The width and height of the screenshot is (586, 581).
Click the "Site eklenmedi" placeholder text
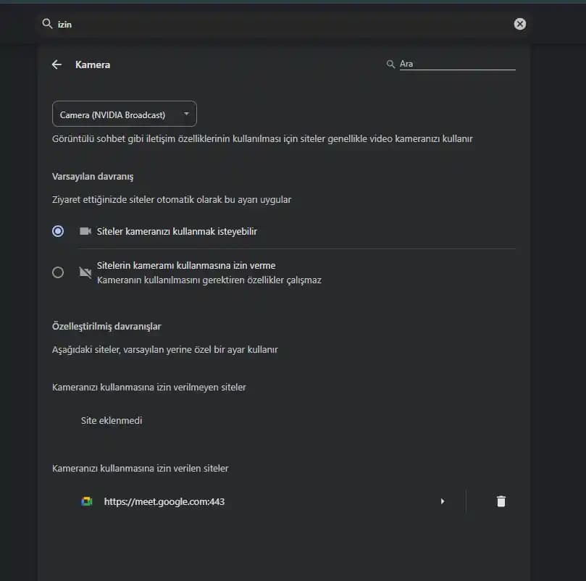(x=112, y=420)
